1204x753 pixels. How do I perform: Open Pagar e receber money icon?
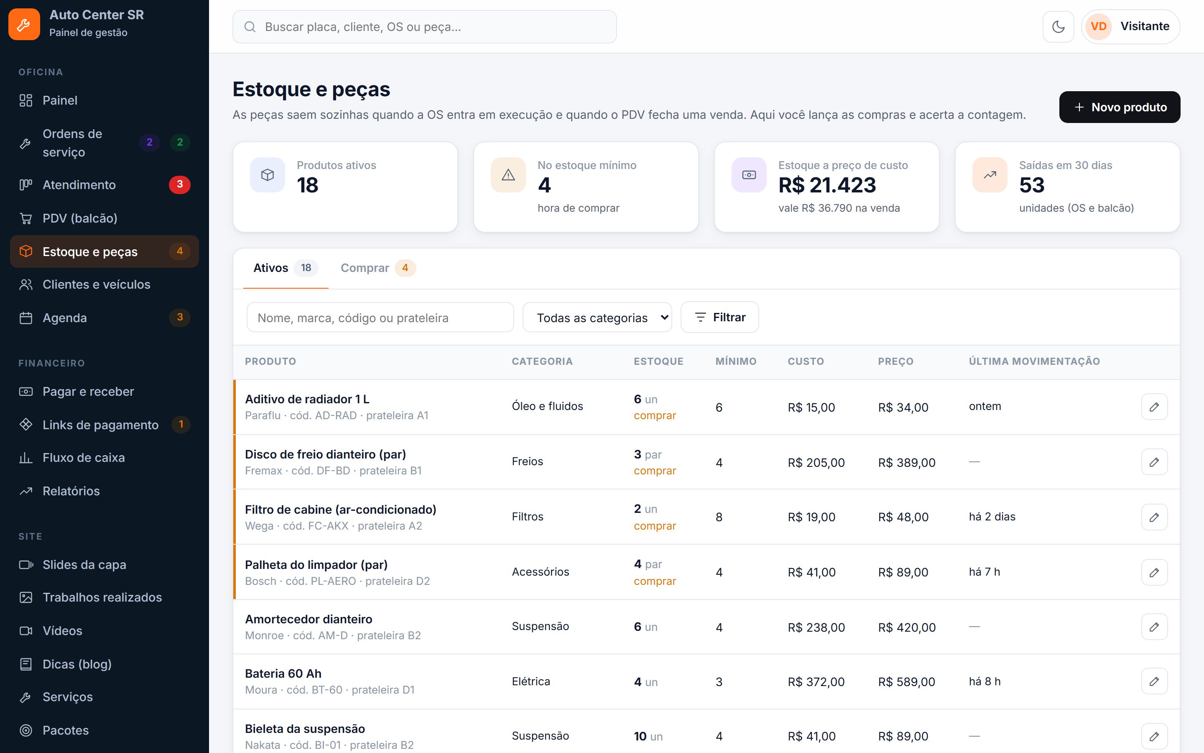[x=26, y=392]
